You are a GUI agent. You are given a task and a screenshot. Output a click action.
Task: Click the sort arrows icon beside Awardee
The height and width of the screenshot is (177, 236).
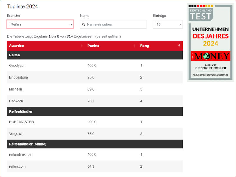pos(82,46)
